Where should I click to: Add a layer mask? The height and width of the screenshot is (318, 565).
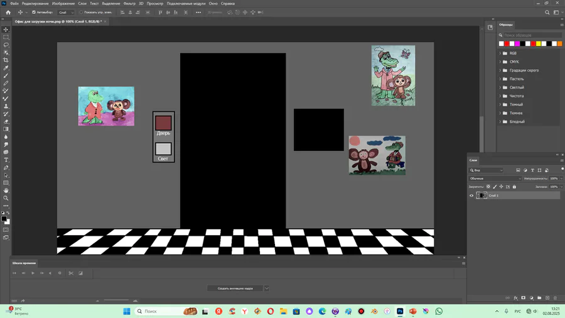pyautogui.click(x=523, y=298)
